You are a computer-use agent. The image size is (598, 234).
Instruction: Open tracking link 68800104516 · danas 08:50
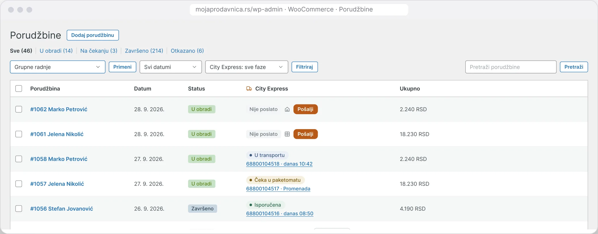tap(279, 214)
